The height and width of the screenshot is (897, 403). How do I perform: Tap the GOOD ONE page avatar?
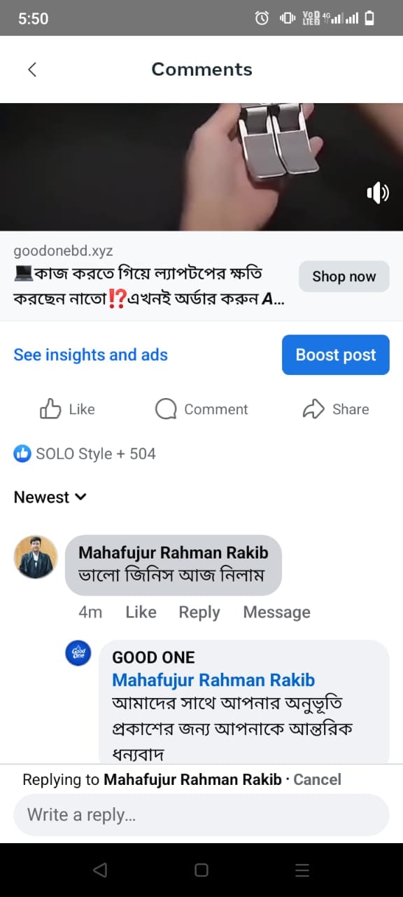[78, 653]
